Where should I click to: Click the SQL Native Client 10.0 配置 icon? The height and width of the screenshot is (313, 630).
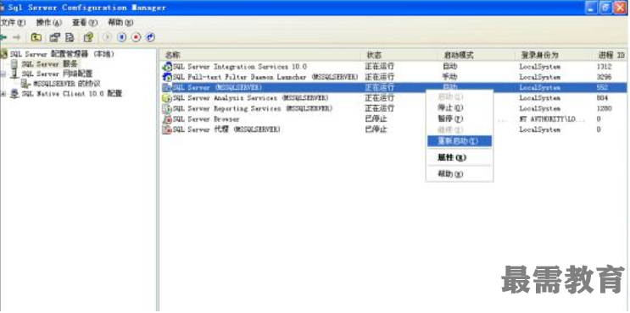(x=14, y=94)
